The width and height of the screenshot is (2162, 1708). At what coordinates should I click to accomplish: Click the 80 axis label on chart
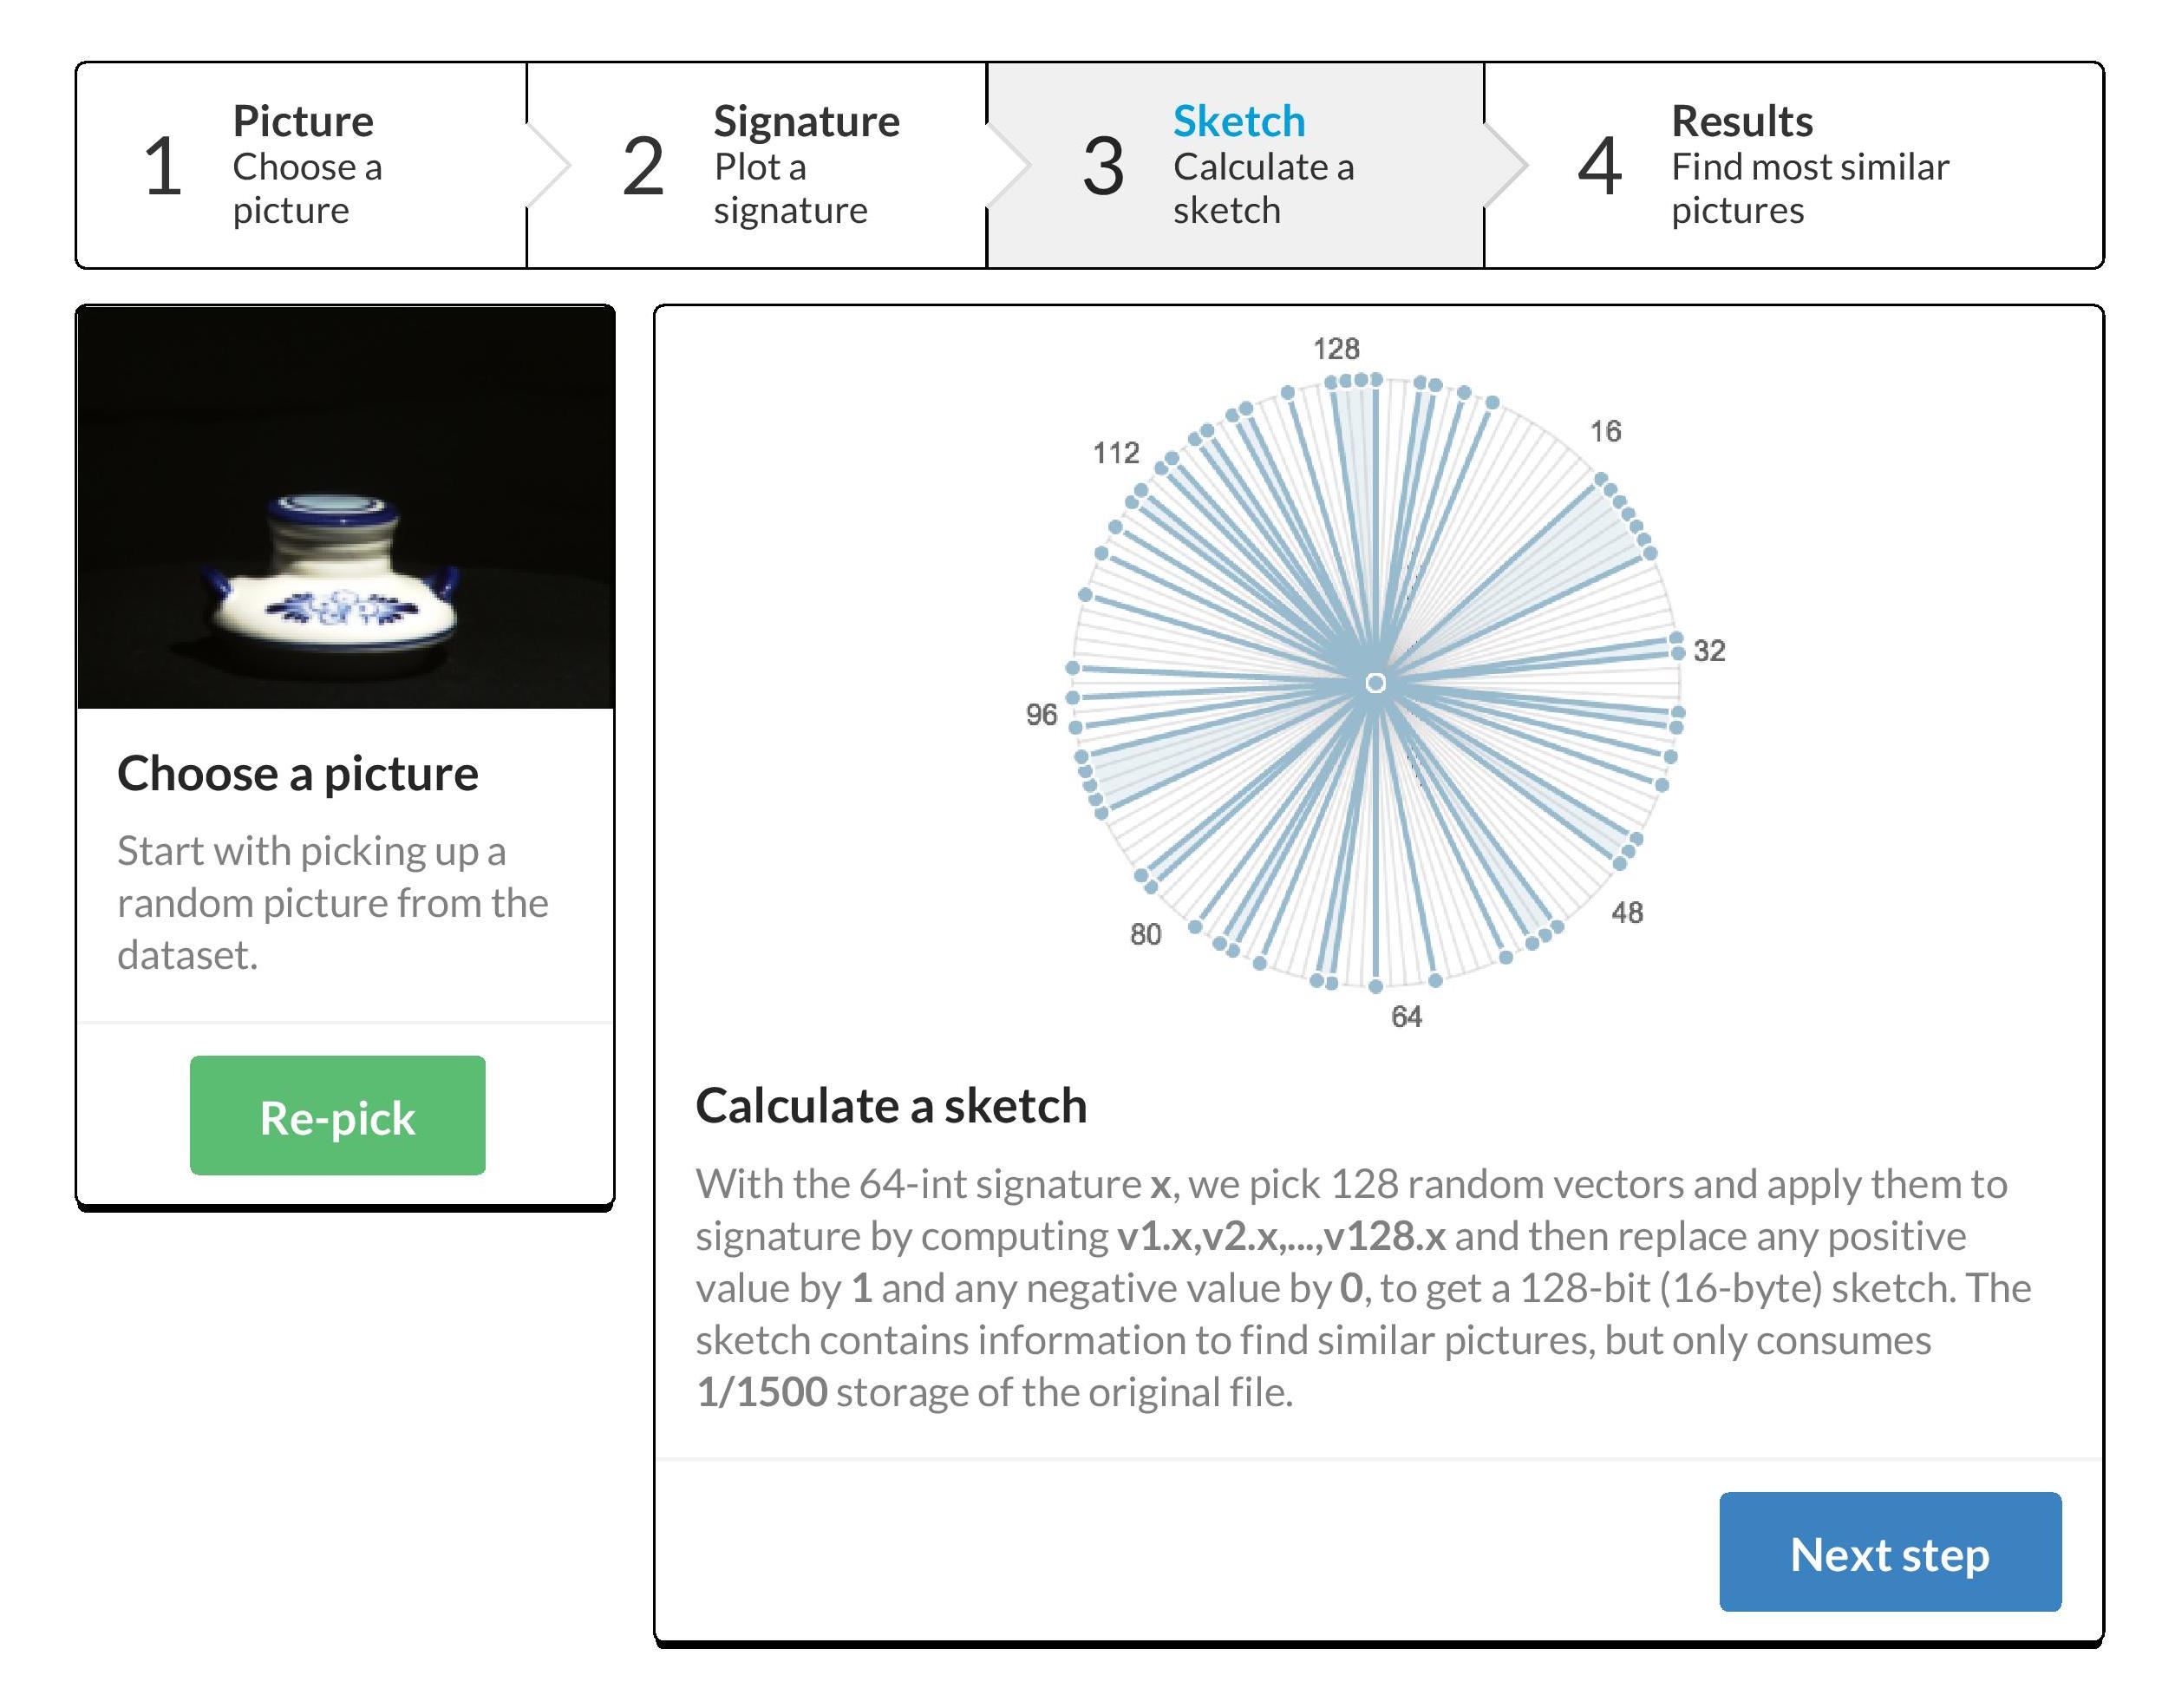click(1145, 934)
